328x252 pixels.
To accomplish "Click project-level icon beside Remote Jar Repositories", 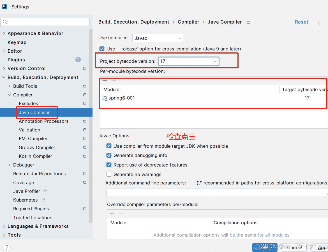I will 85,174.
